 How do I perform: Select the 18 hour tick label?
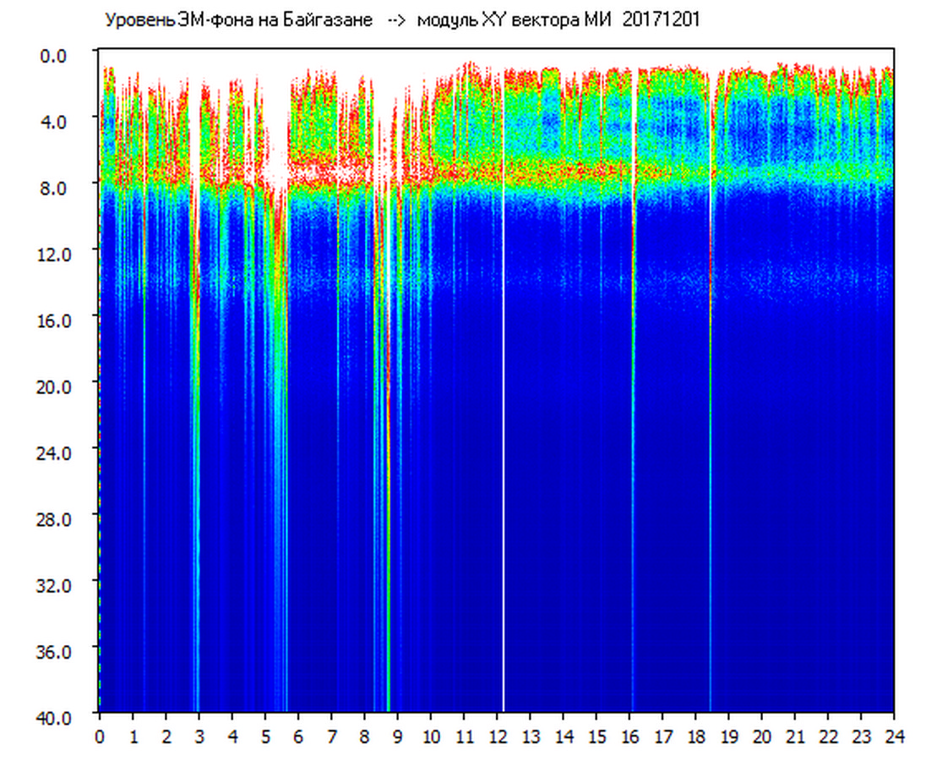click(x=695, y=736)
